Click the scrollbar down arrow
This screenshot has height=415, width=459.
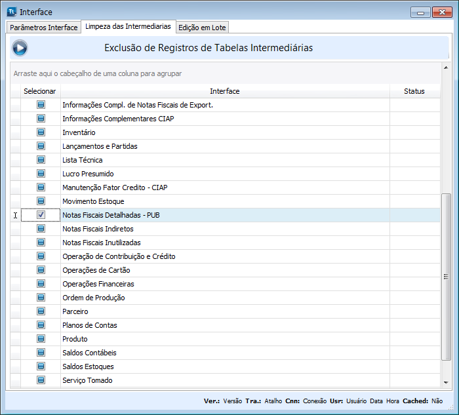446,384
